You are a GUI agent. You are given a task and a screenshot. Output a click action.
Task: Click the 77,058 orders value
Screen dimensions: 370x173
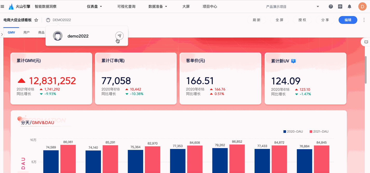point(116,81)
